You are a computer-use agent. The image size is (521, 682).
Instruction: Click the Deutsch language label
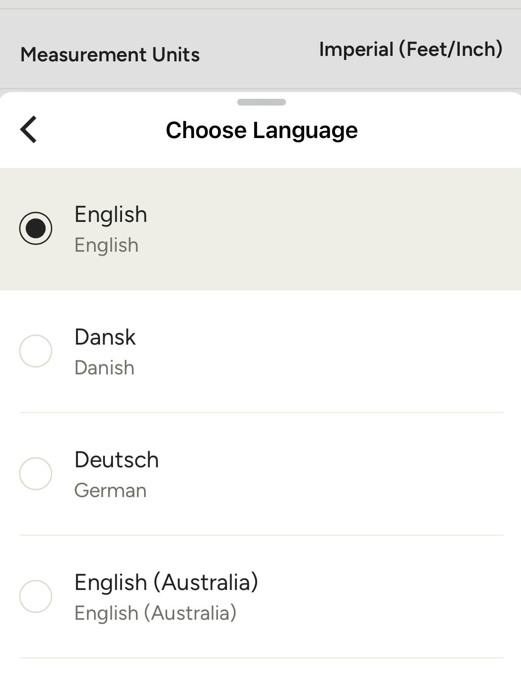[x=116, y=461]
